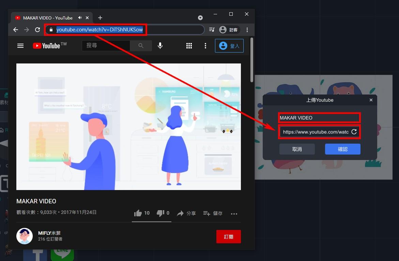399x261 pixels.
Task: Like the video with thumbs up
Action: [142, 213]
